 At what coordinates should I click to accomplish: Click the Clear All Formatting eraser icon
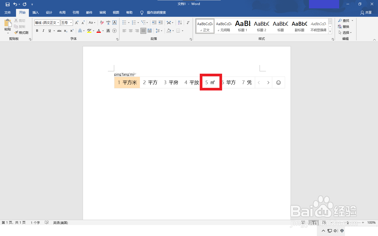[x=102, y=22]
